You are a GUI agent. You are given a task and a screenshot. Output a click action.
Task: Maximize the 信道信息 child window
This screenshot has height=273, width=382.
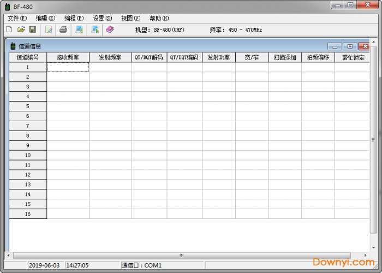[x=350, y=46]
